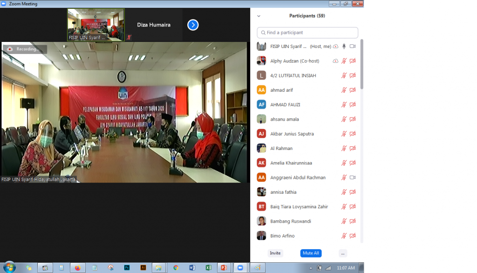The width and height of the screenshot is (477, 273).
Task: Show next video thumbnails with blue arrow
Action: point(193,25)
